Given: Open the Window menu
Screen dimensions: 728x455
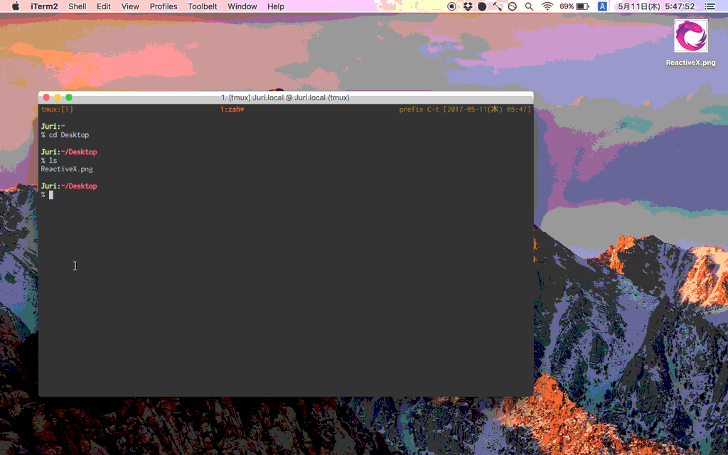Looking at the screenshot, I should point(242,6).
